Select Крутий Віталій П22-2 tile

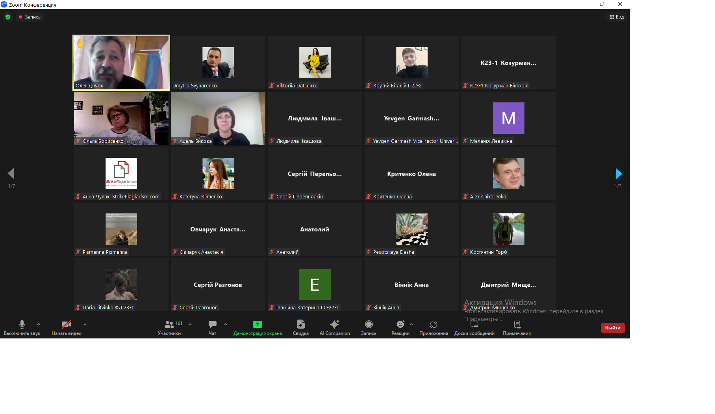coord(412,63)
